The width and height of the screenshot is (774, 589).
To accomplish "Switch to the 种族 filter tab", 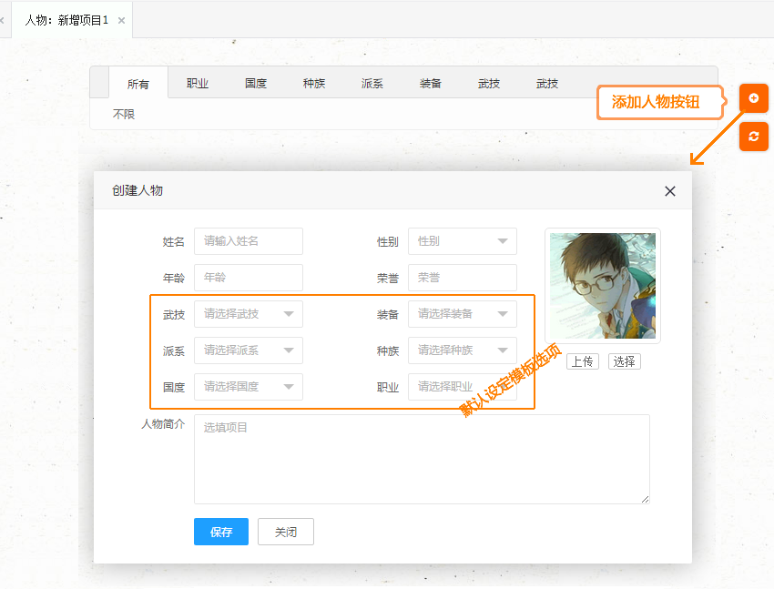I will pyautogui.click(x=314, y=84).
